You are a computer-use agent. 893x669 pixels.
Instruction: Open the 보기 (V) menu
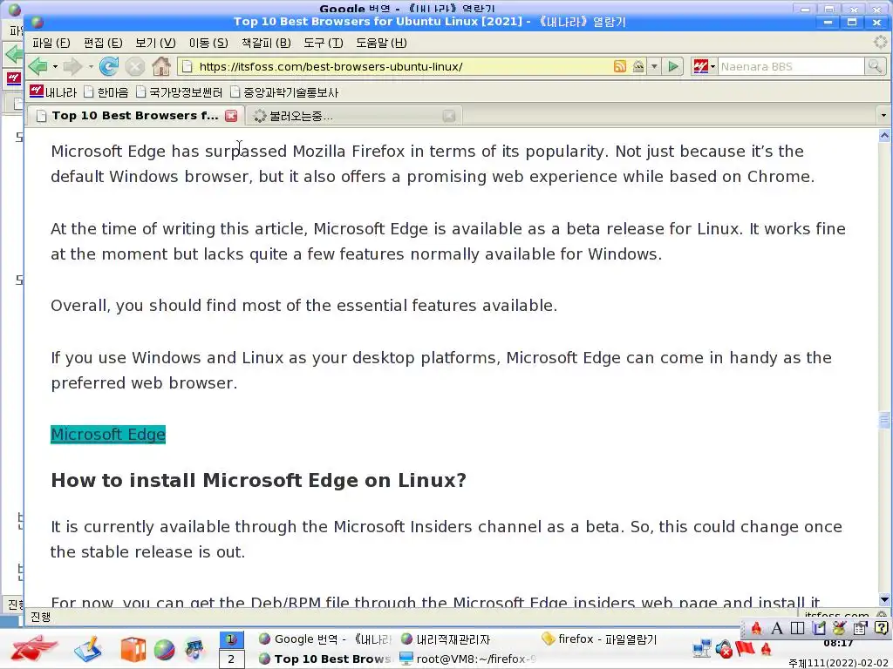pos(155,43)
